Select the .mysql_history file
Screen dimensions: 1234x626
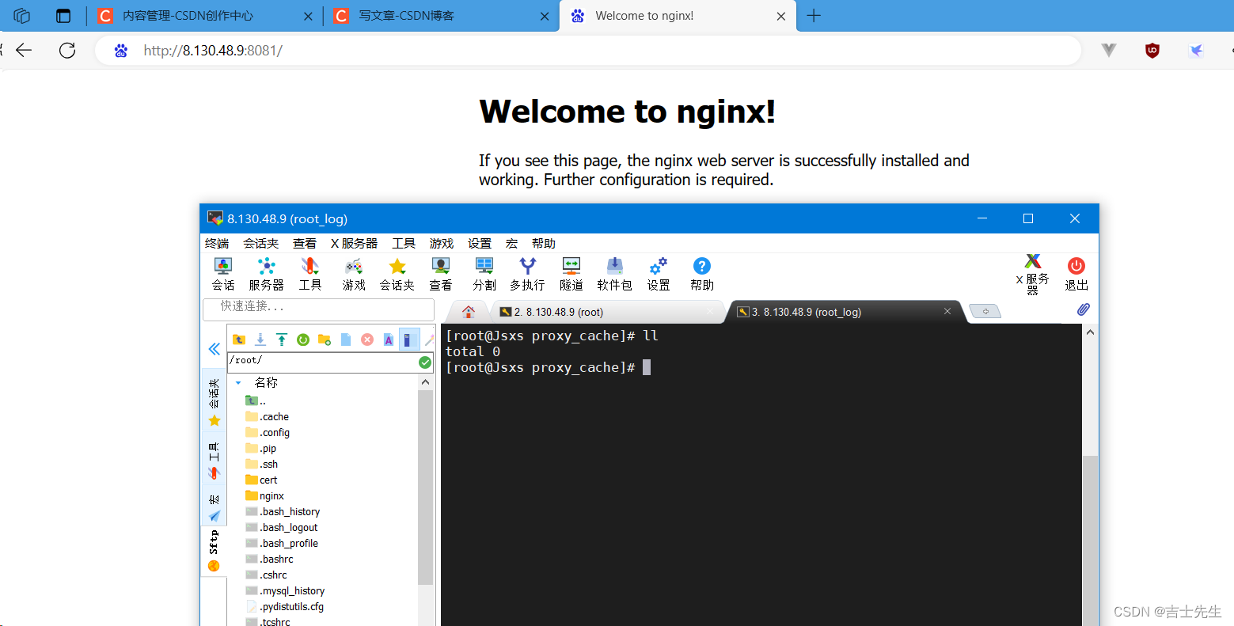285,591
